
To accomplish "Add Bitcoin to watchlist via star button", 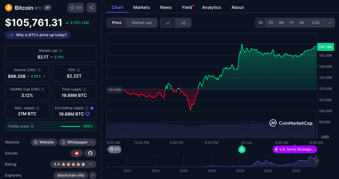I will 76,8.
